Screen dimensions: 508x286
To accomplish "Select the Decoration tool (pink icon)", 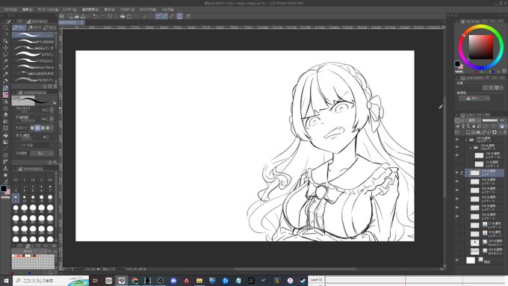I will 5,95.
